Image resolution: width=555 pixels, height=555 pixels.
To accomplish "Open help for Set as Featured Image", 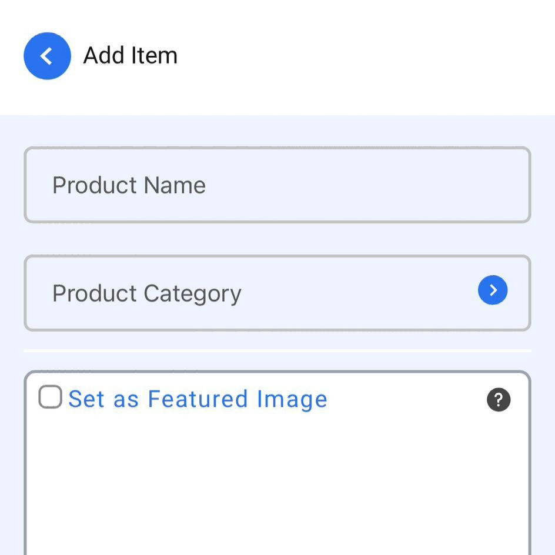I will 499,400.
